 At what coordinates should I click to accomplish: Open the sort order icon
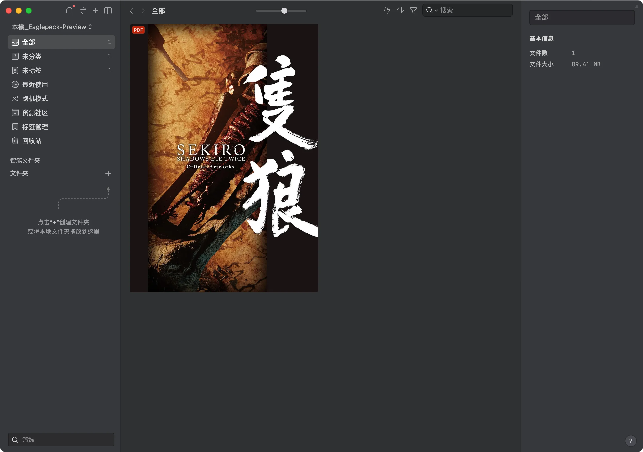400,10
